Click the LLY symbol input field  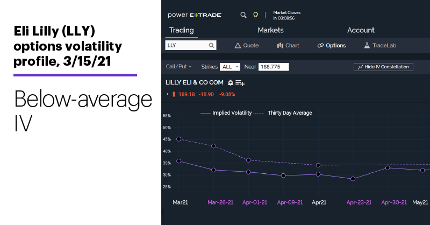point(191,45)
